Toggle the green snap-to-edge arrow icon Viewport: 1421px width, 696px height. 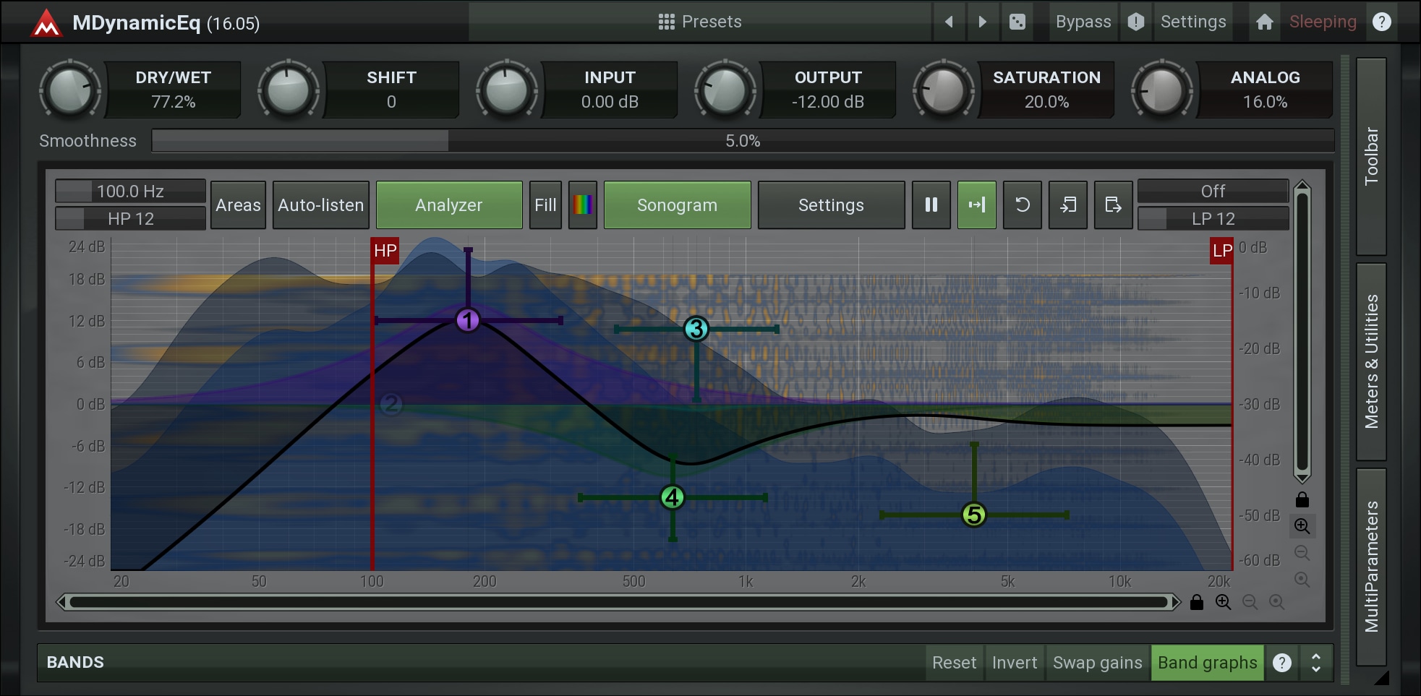tap(977, 205)
